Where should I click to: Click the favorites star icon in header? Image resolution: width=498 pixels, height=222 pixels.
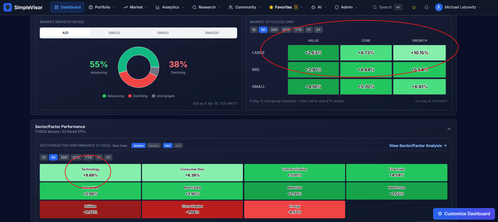tap(414, 7)
